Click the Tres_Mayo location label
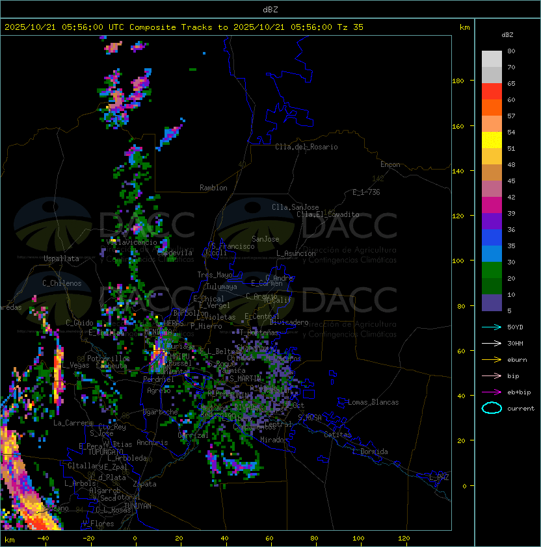This screenshot has height=547, width=541. click(x=215, y=275)
